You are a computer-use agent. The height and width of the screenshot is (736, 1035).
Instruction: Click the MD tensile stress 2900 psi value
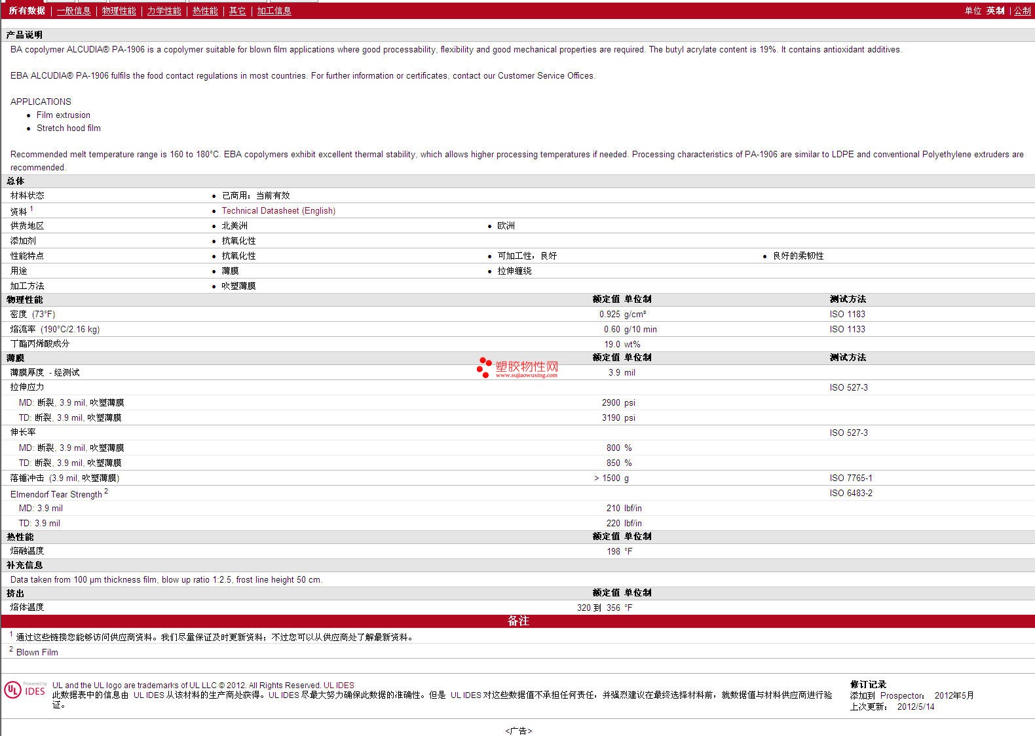coord(618,403)
